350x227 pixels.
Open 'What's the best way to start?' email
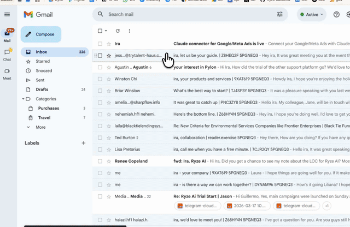tap(221, 91)
